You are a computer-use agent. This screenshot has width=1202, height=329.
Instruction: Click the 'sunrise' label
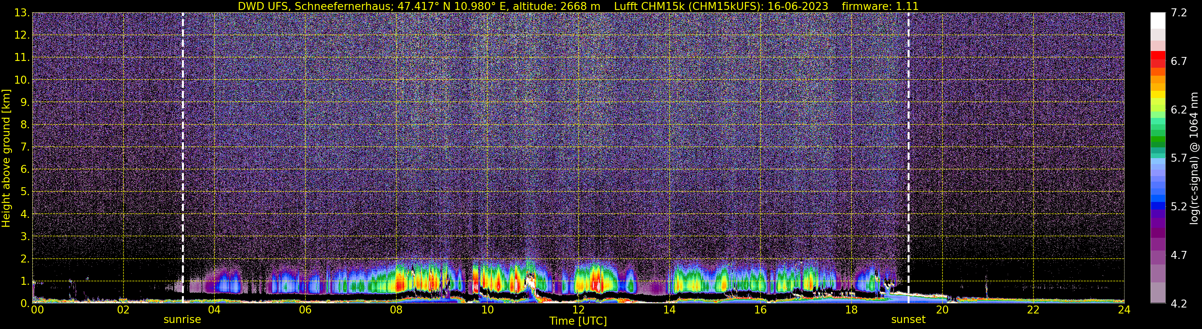tap(182, 320)
